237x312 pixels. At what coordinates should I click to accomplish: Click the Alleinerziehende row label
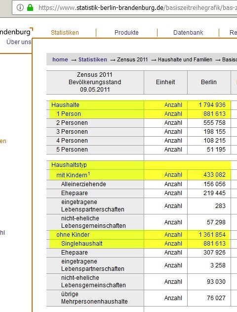pyautogui.click(x=83, y=184)
